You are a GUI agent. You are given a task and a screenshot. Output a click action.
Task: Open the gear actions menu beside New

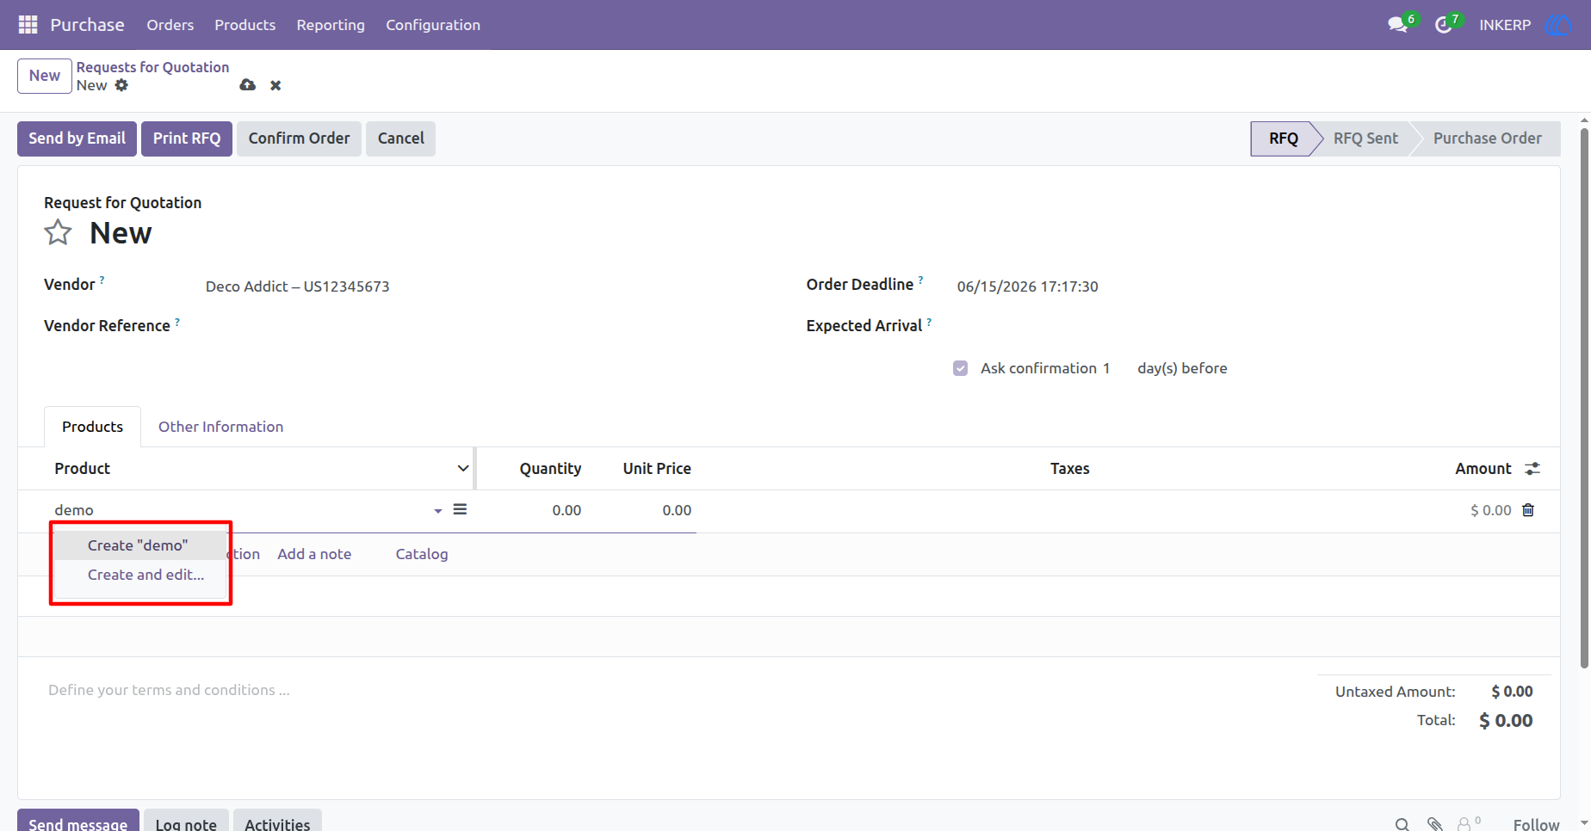pos(121,85)
